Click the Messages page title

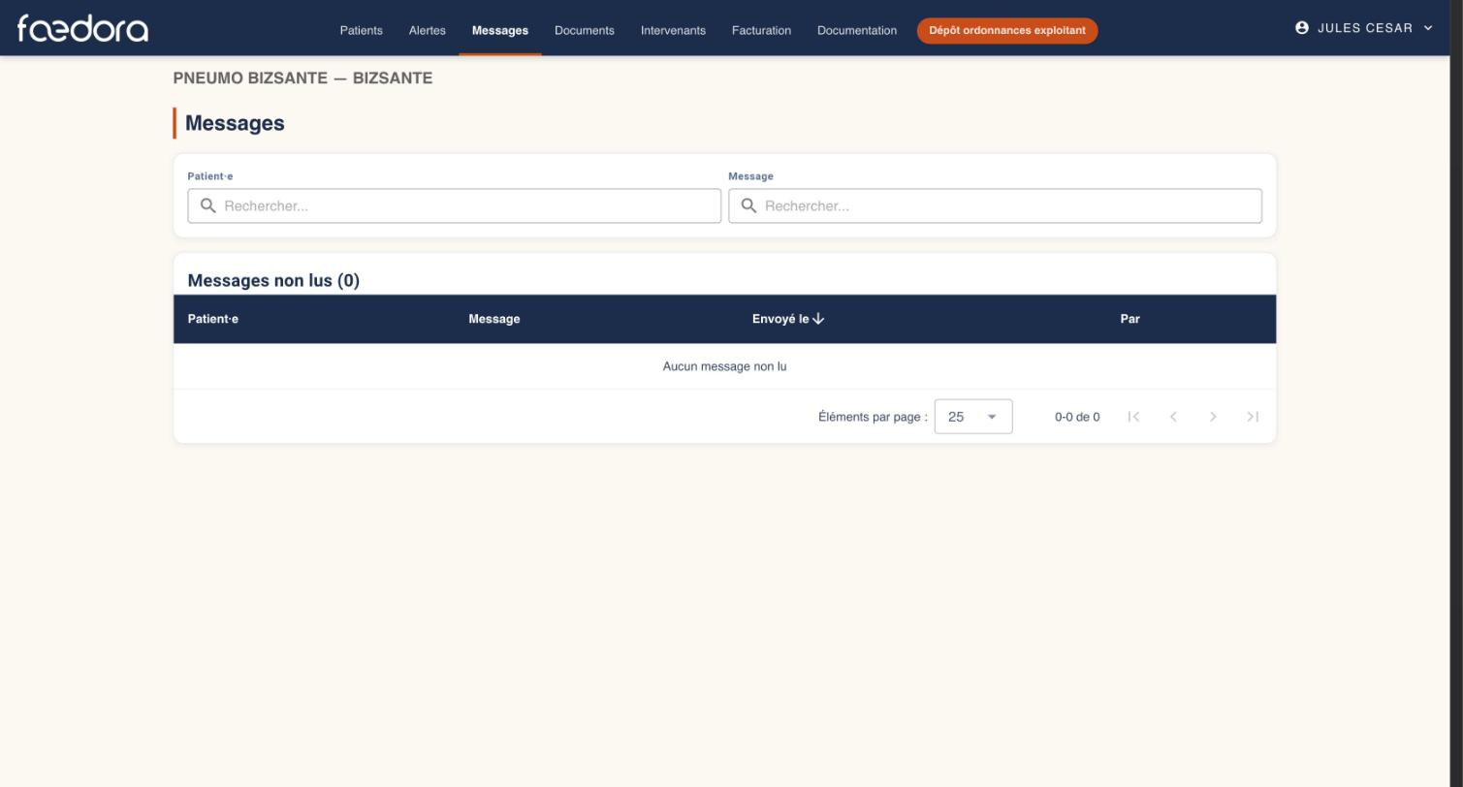coord(235,123)
